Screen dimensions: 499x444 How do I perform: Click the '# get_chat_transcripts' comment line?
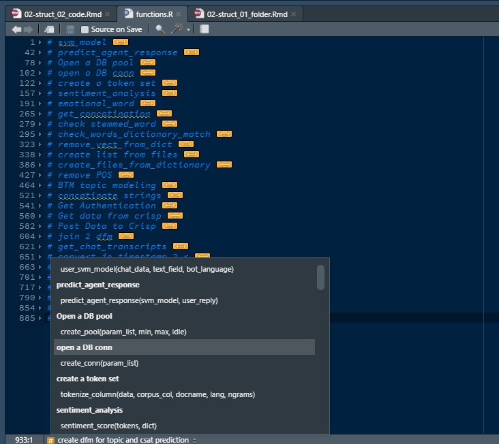(107, 247)
